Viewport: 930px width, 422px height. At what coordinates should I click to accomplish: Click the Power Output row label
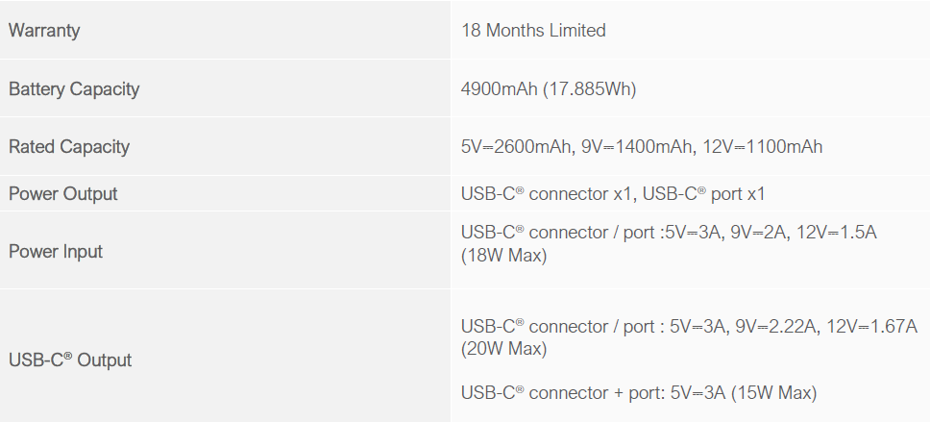coord(62,193)
